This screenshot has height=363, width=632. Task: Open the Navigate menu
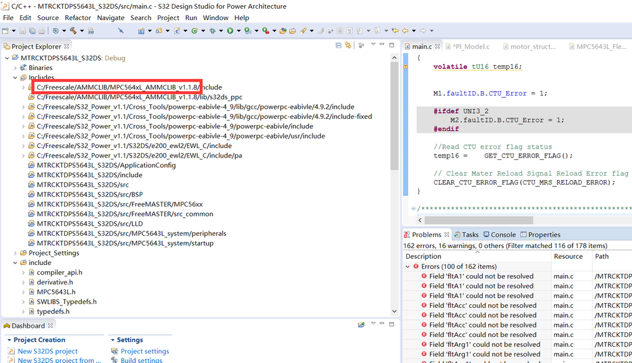pyautogui.click(x=111, y=18)
